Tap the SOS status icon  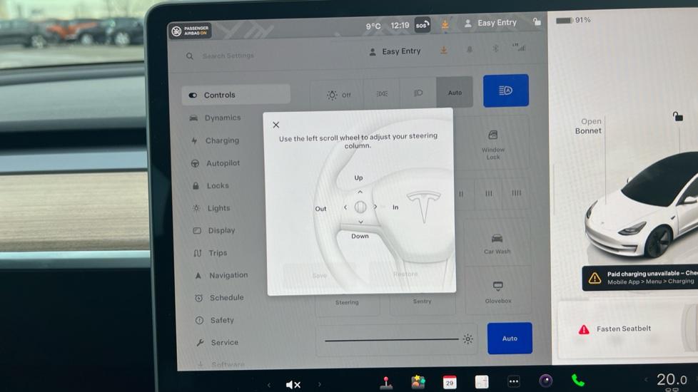pos(422,25)
